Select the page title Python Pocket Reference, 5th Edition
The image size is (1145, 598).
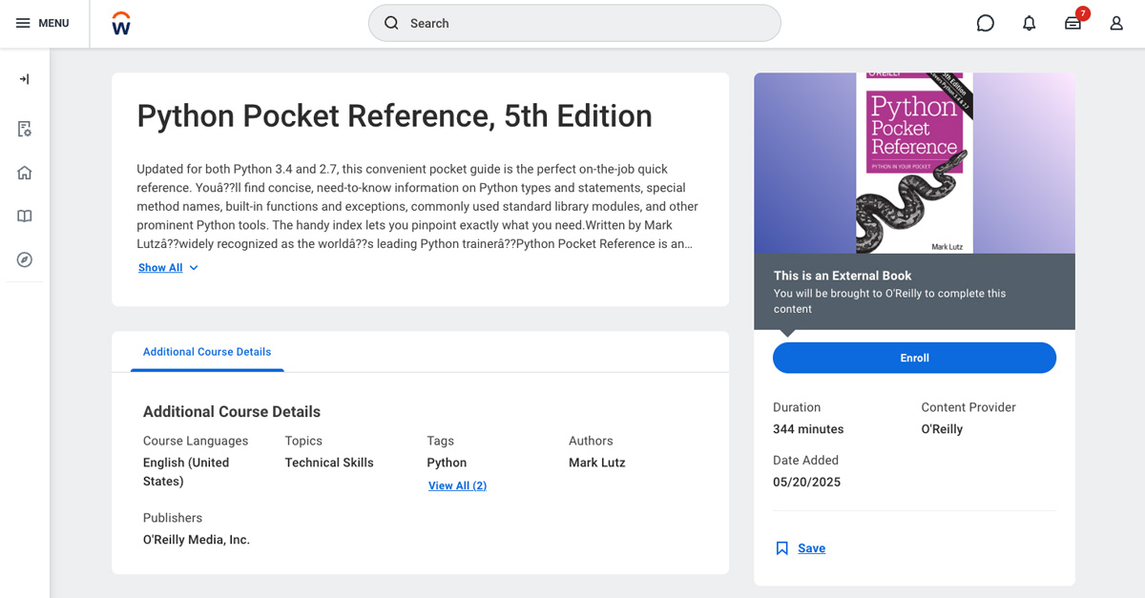(x=394, y=115)
